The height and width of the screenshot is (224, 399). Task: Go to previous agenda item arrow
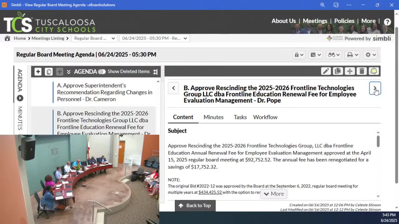[174, 88]
